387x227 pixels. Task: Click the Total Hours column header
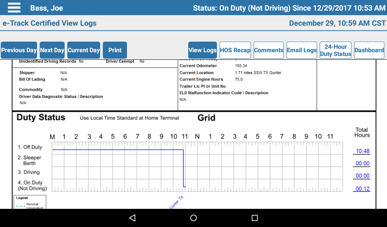click(362, 132)
